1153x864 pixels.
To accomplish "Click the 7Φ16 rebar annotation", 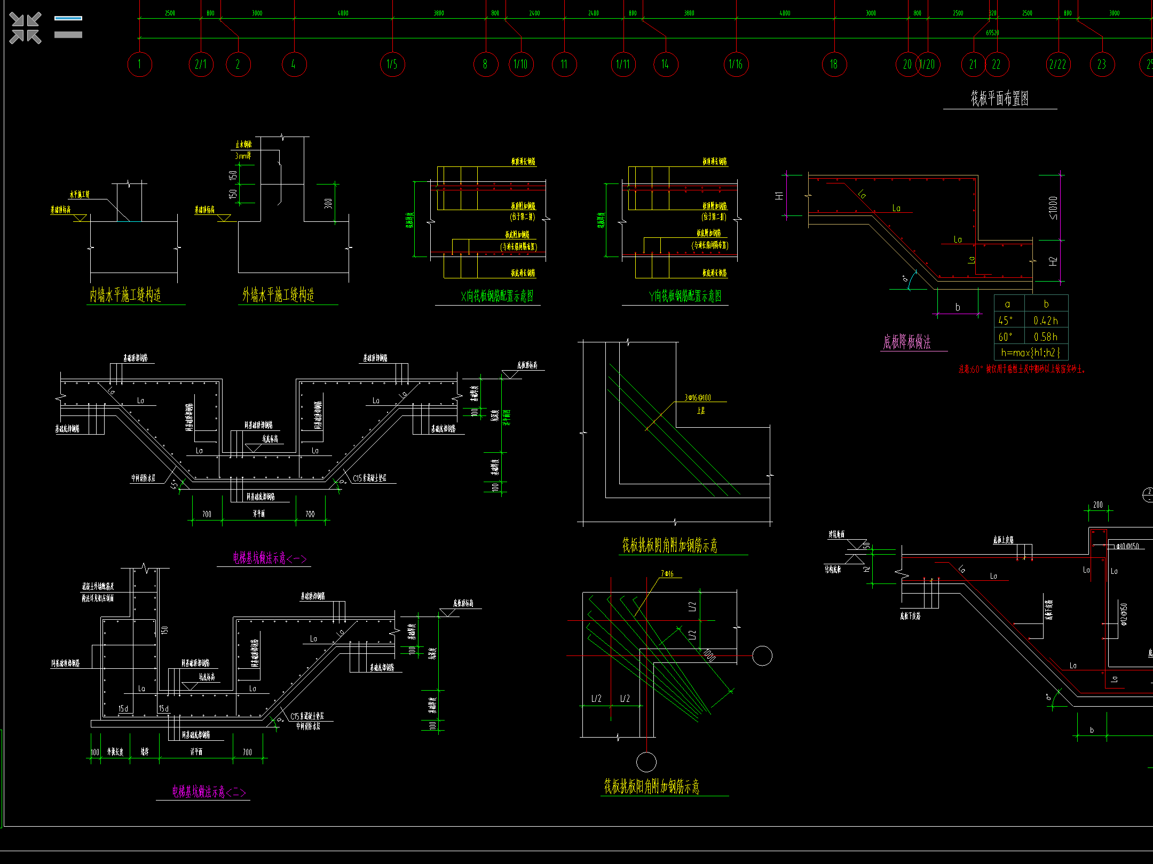I will tap(668, 574).
